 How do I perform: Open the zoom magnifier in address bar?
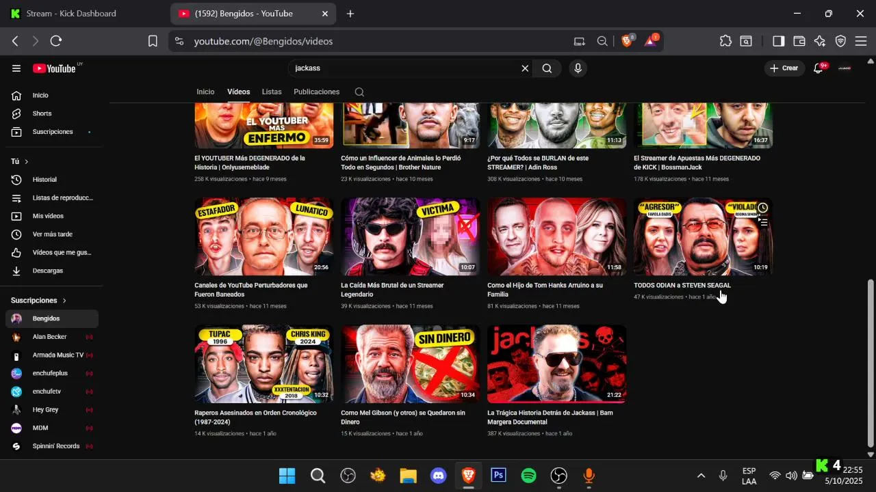602,41
